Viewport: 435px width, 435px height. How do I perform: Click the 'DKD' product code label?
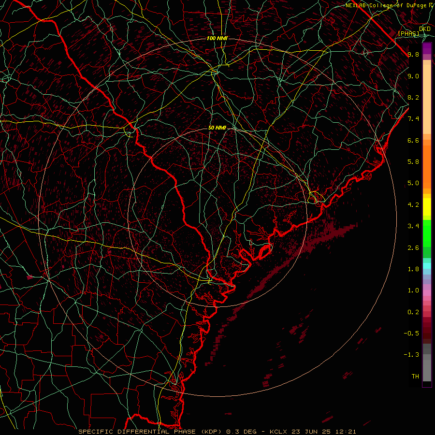(x=425, y=29)
